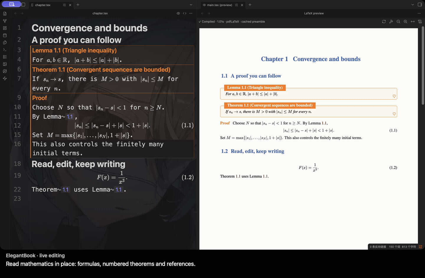This screenshot has width=425, height=278.
Task: Open the tab settings sliders on main.tex preview tab
Action: 236,5
